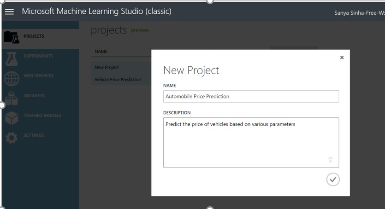Click the project Name input field
Screen dimensions: 385x209
click(x=251, y=96)
